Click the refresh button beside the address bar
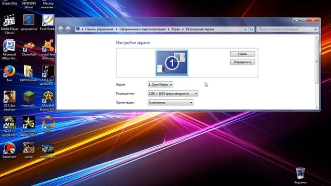 click(x=251, y=29)
